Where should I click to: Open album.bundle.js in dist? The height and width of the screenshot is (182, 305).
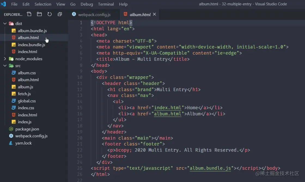click(32, 31)
